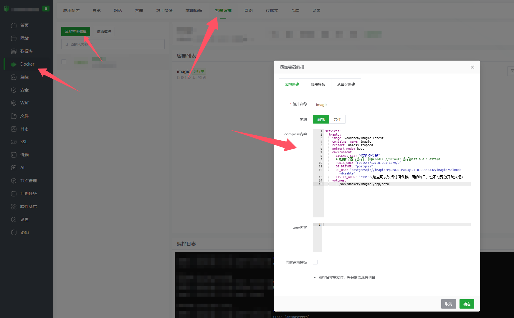Click the 添加容器编排 green button
This screenshot has height=318, width=514.
click(76, 31)
